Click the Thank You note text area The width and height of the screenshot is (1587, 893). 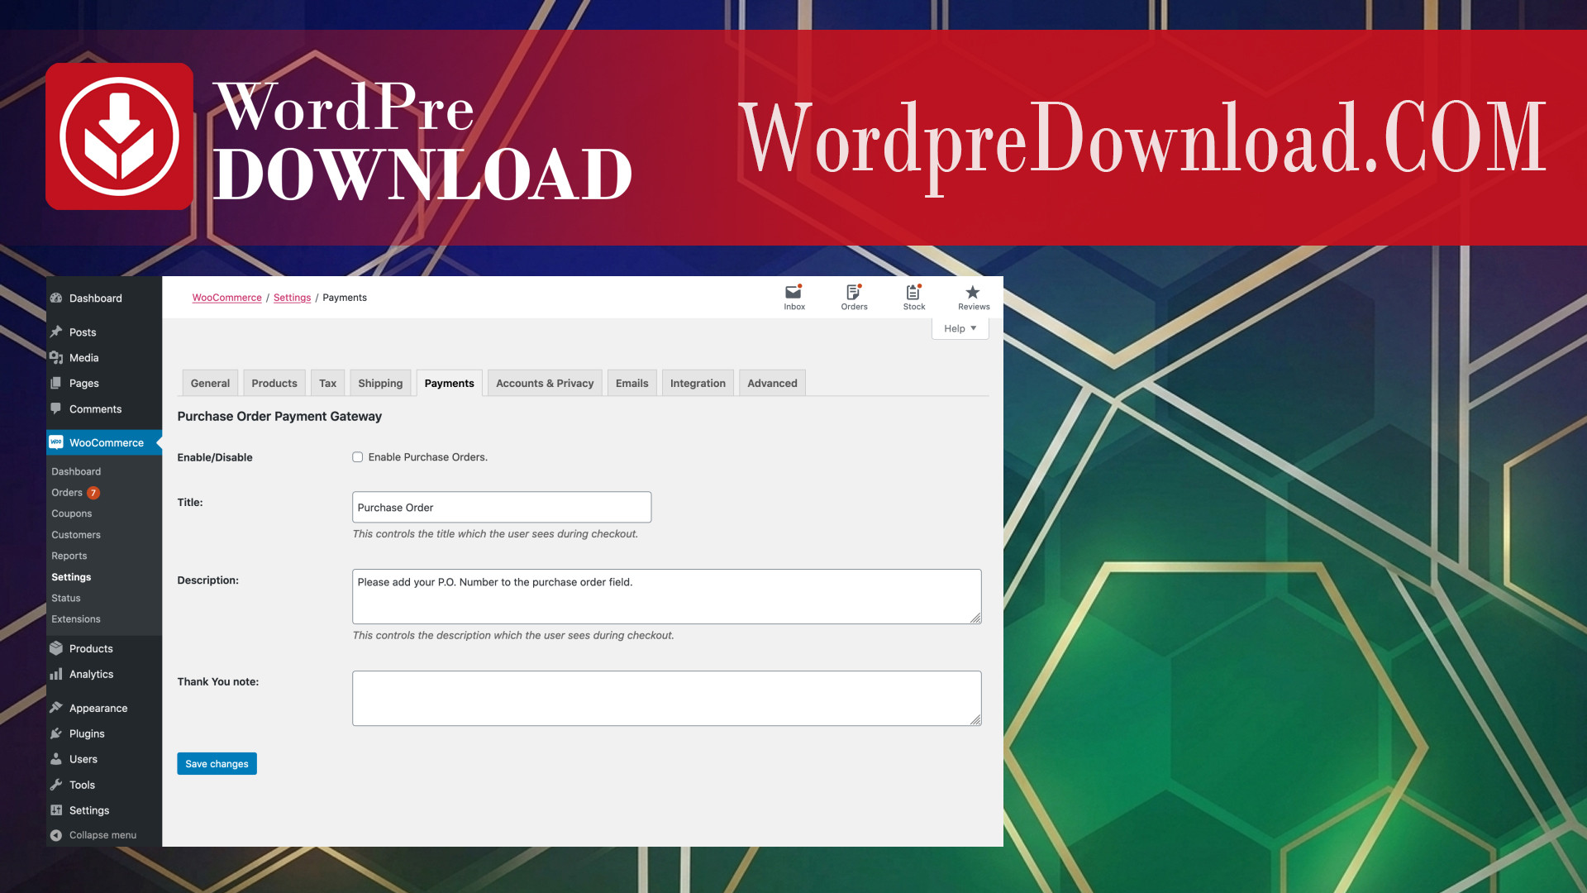click(x=666, y=698)
